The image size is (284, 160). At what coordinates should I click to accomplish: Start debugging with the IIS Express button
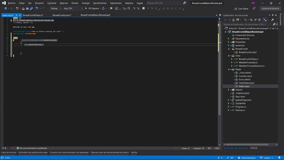tap(92, 8)
